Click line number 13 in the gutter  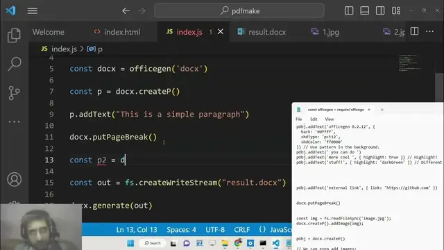click(x=49, y=160)
